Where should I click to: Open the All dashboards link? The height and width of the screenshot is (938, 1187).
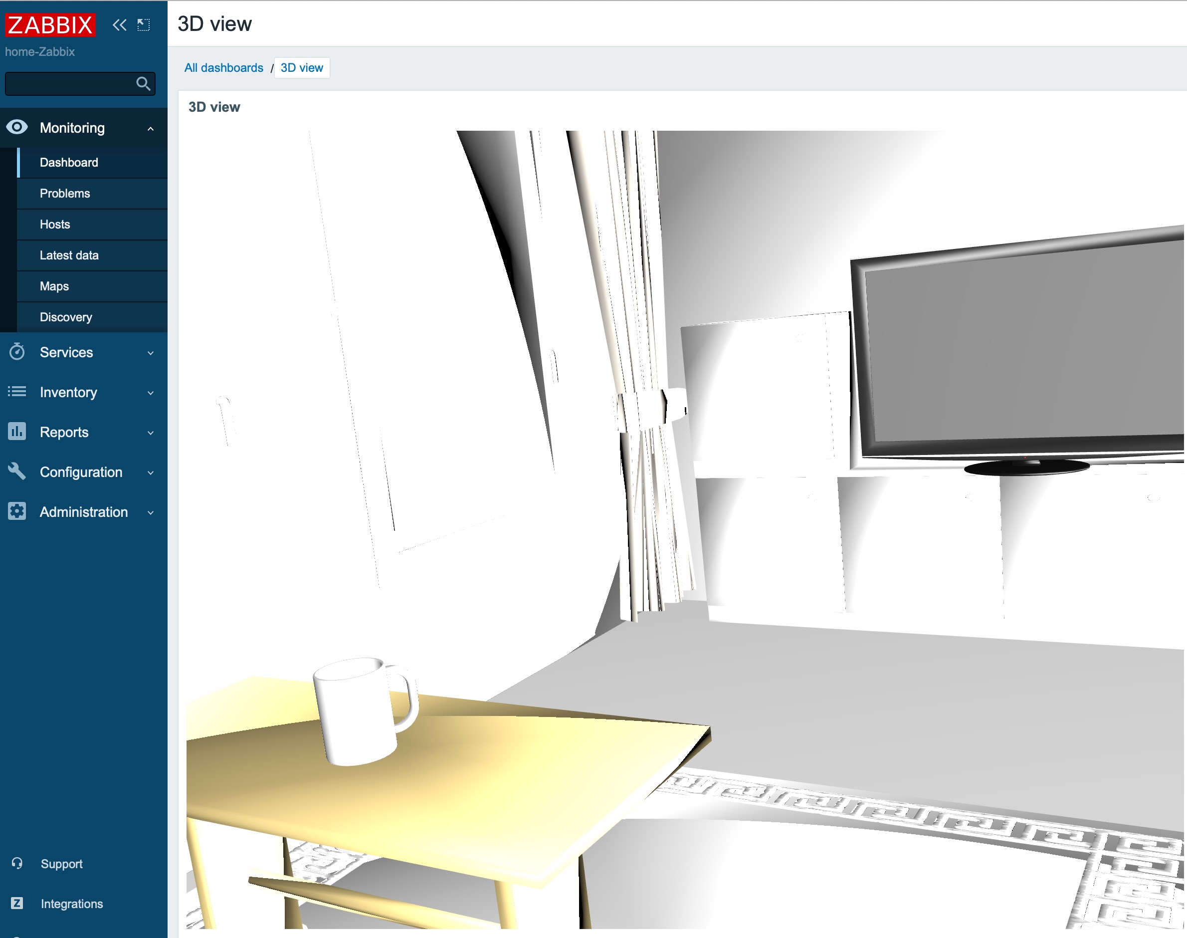point(223,67)
